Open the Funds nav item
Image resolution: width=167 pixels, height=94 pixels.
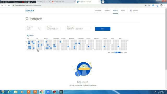point(123,11)
